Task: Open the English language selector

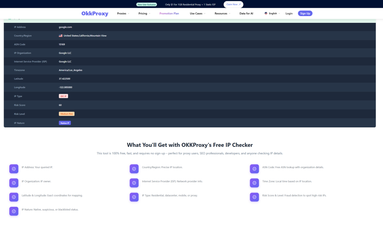Action: click(x=272, y=13)
